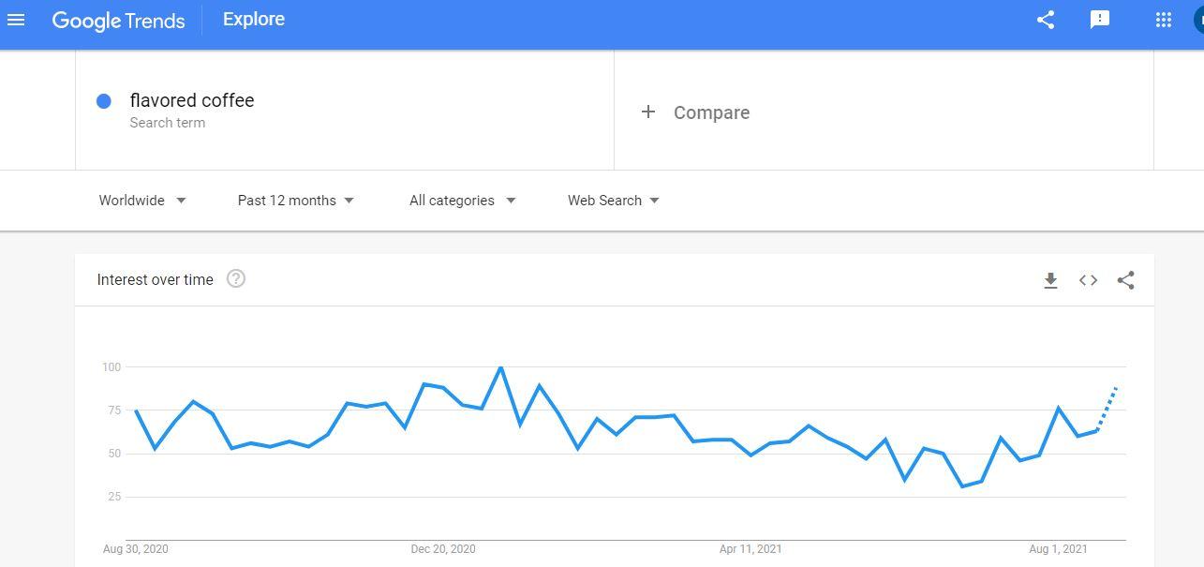Open help for Interest over time
This screenshot has height=567, width=1204.
[236, 278]
